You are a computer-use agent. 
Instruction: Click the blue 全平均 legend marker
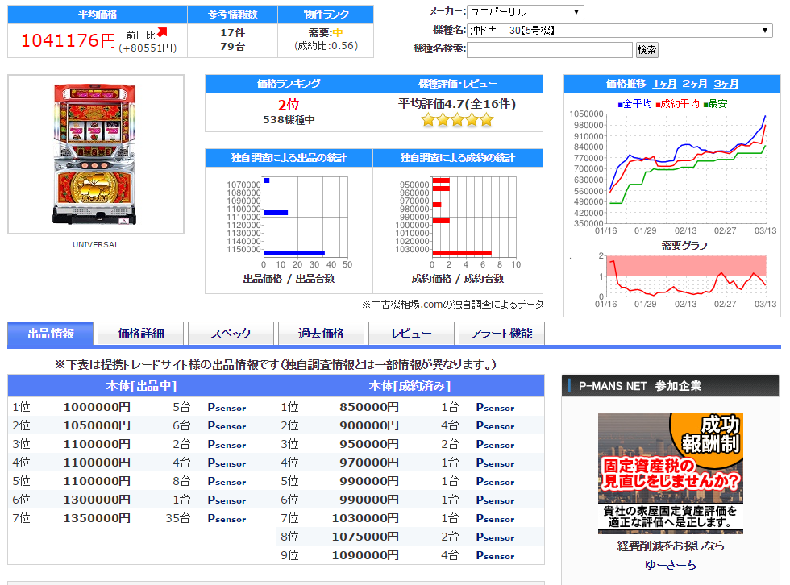tap(620, 105)
